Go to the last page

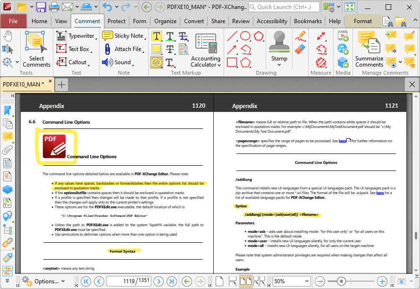point(171,281)
